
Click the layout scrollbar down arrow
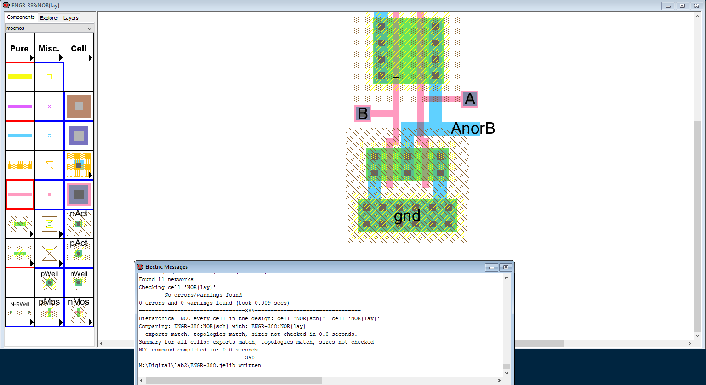point(698,336)
